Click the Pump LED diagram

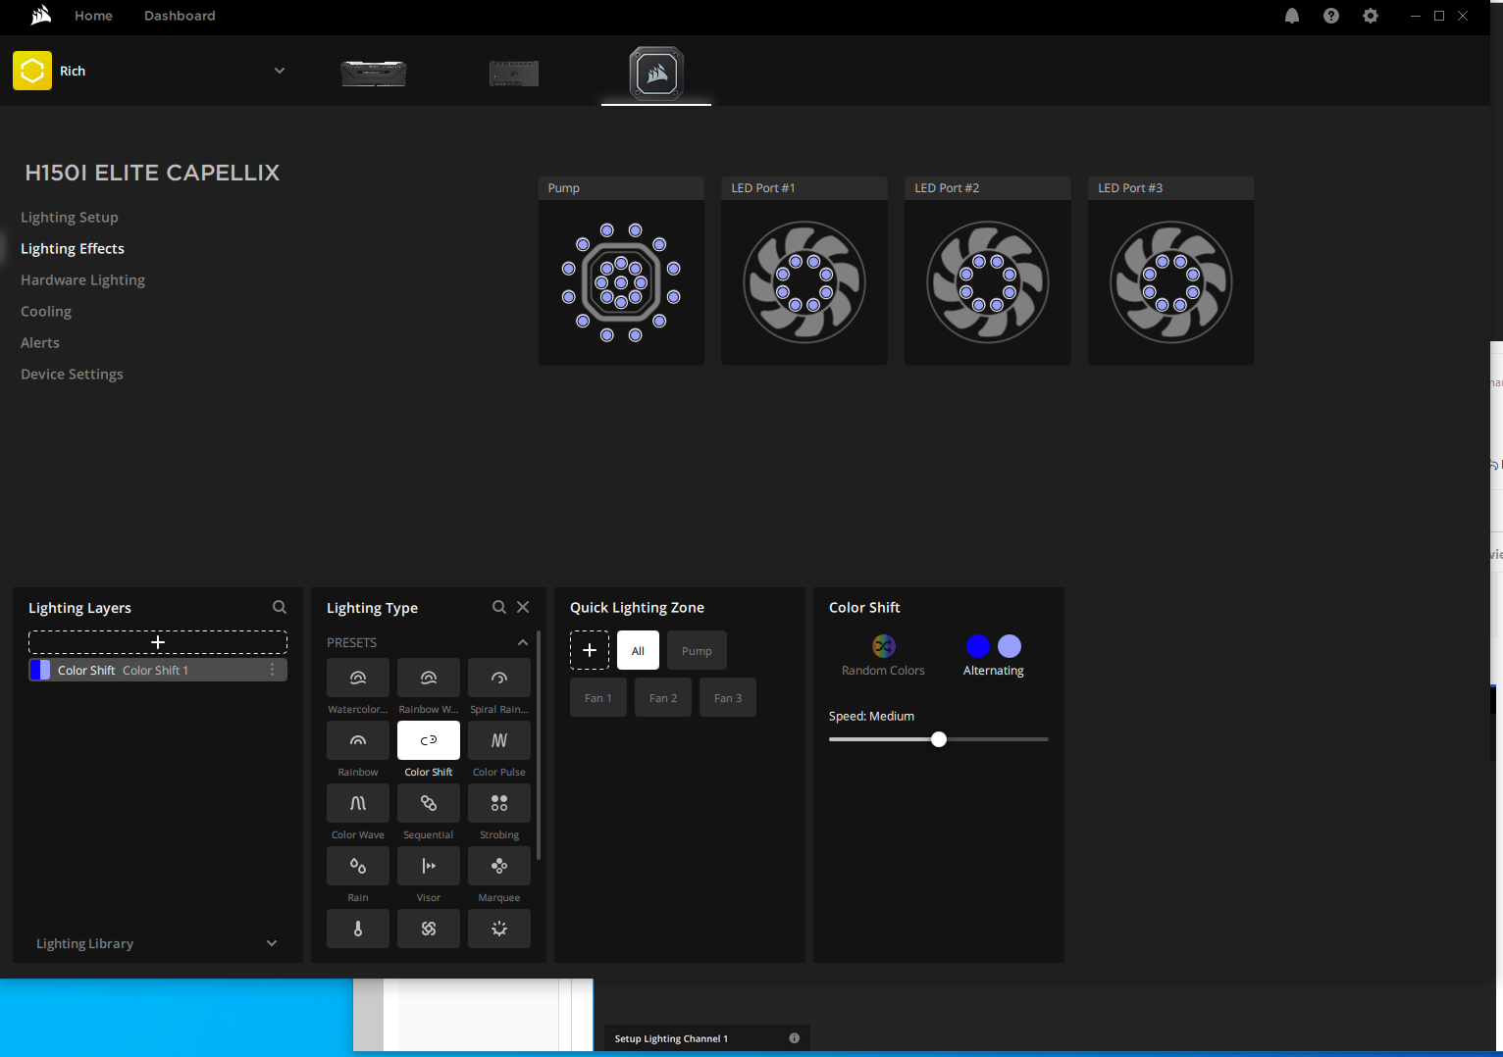pyautogui.click(x=621, y=282)
